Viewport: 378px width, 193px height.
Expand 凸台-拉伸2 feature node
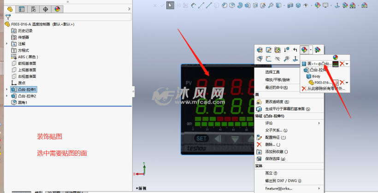pyautogui.click(x=7, y=96)
